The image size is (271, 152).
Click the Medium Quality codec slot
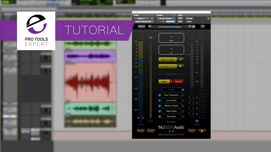[171, 106]
